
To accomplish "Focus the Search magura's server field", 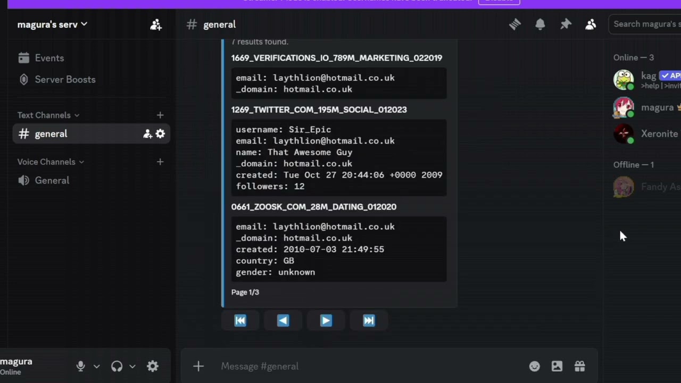I will click(x=645, y=24).
